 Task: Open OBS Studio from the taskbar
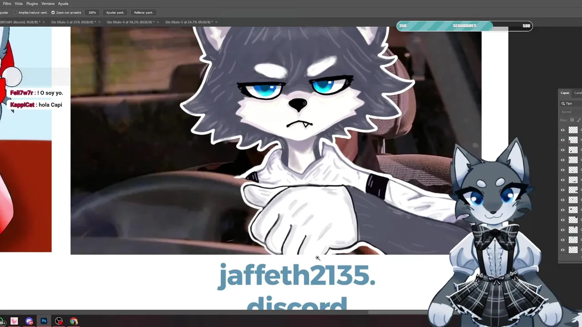coord(59,321)
